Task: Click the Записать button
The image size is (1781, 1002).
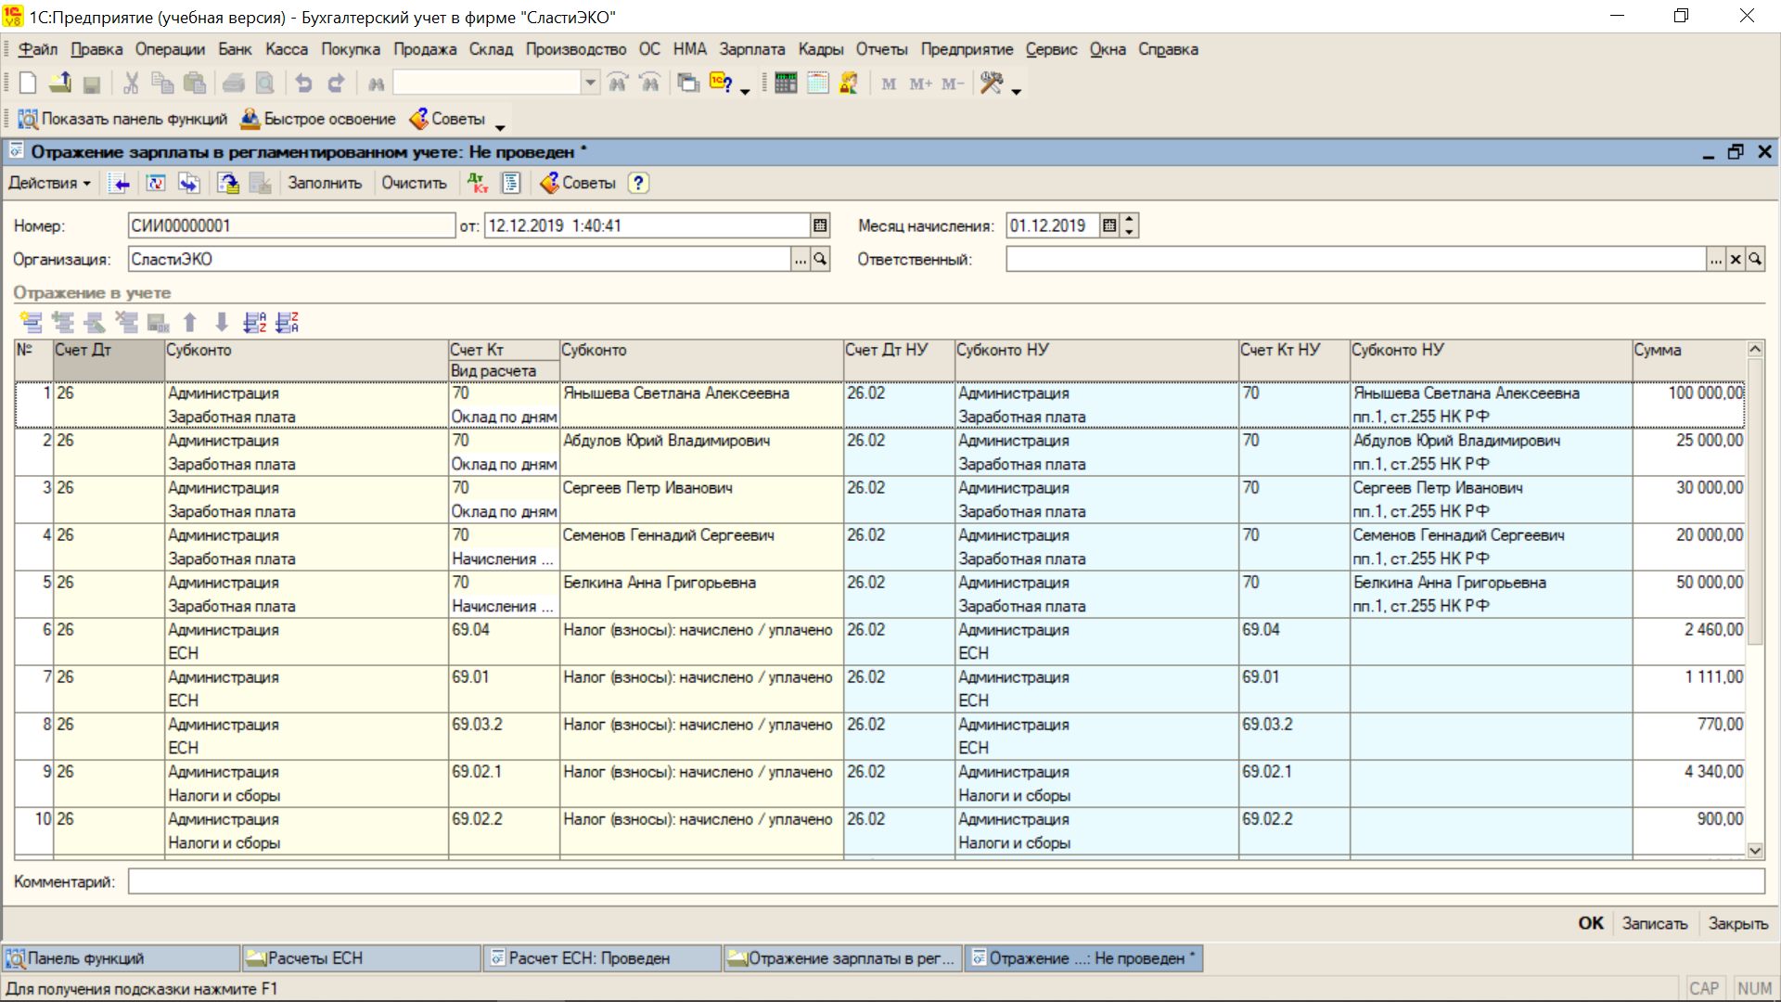Action: point(1654,923)
